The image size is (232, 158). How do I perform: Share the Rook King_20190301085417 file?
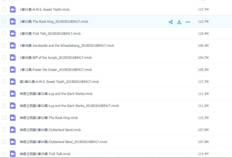pos(171,22)
